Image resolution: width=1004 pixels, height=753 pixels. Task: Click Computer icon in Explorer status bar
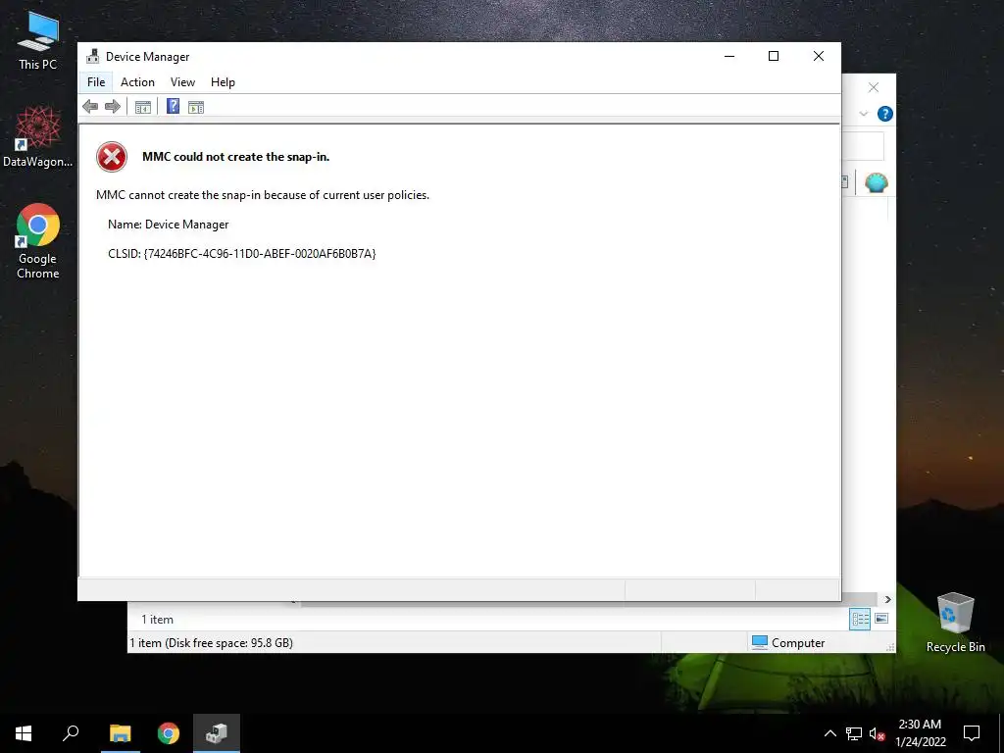pos(760,642)
